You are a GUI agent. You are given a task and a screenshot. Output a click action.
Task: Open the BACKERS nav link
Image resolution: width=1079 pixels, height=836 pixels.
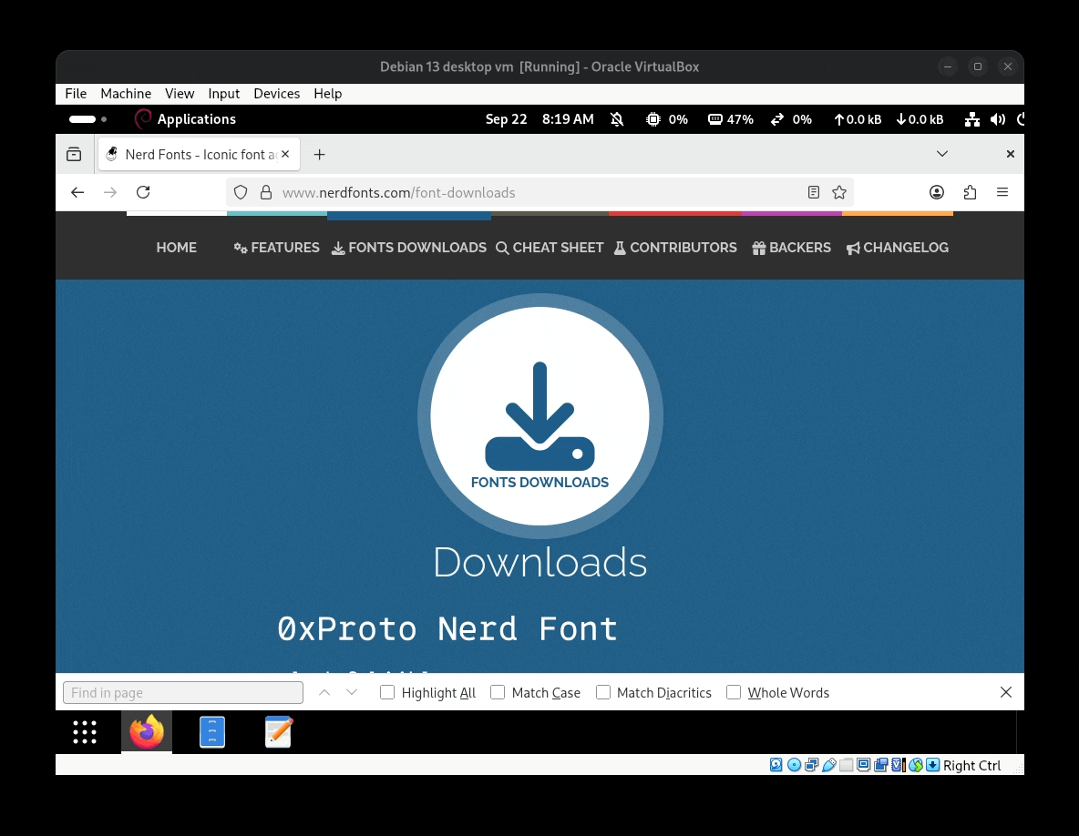coord(791,248)
